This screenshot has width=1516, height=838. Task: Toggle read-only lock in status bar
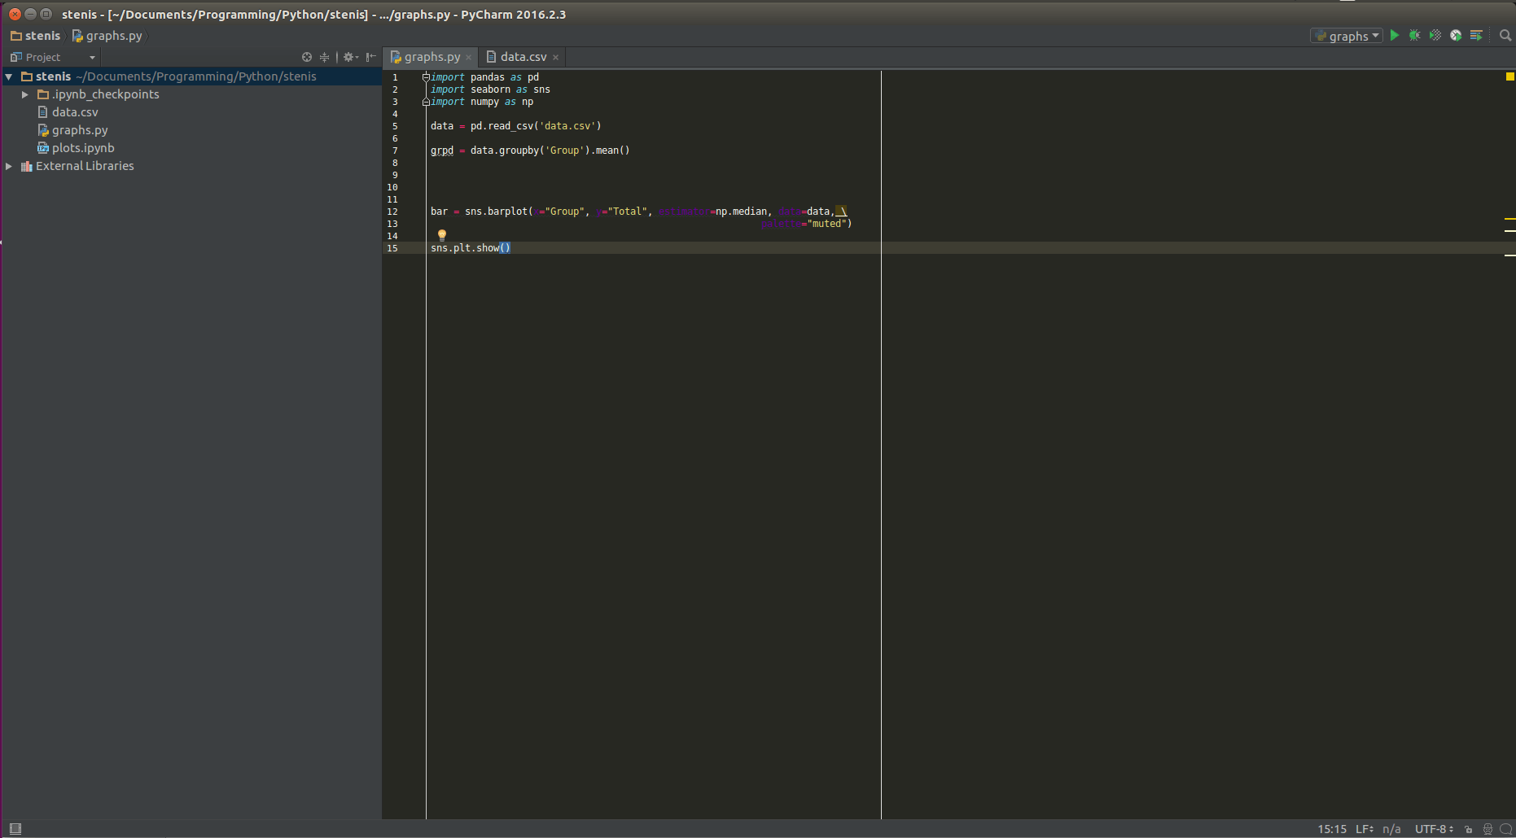(1469, 829)
